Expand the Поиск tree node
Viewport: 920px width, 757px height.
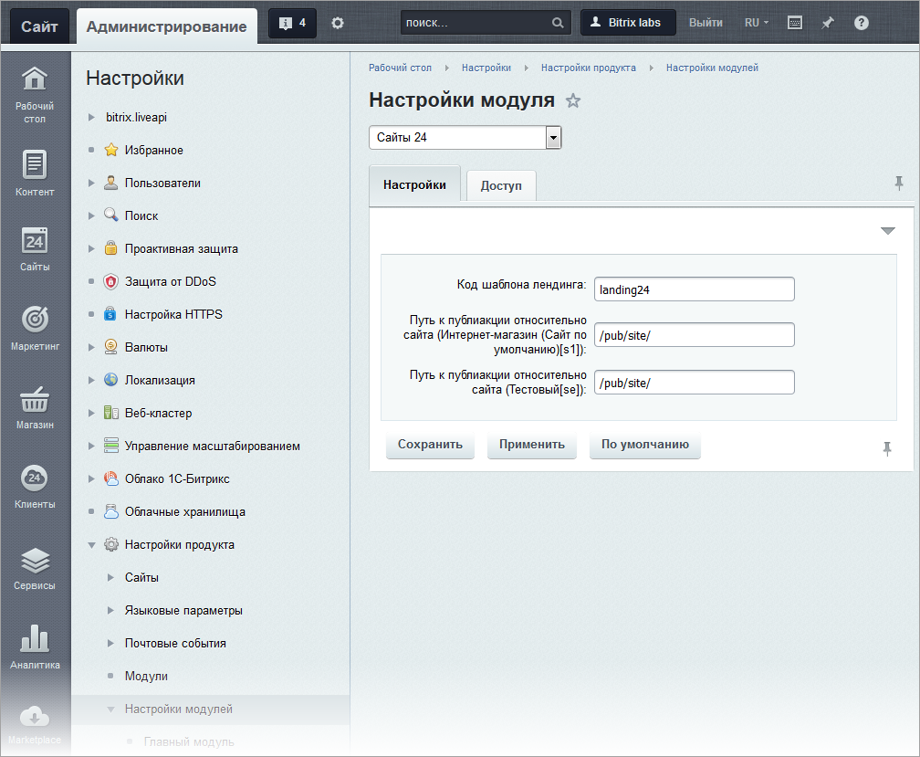[91, 216]
